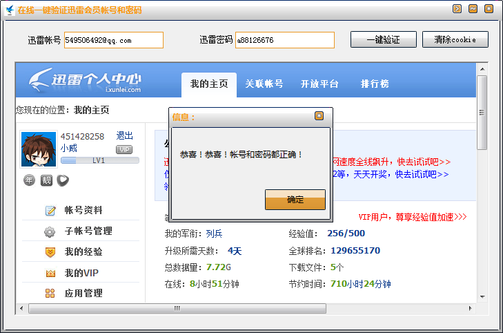Click the arrow icon button in title bar
The width and height of the screenshot is (503, 333).
(457, 9)
